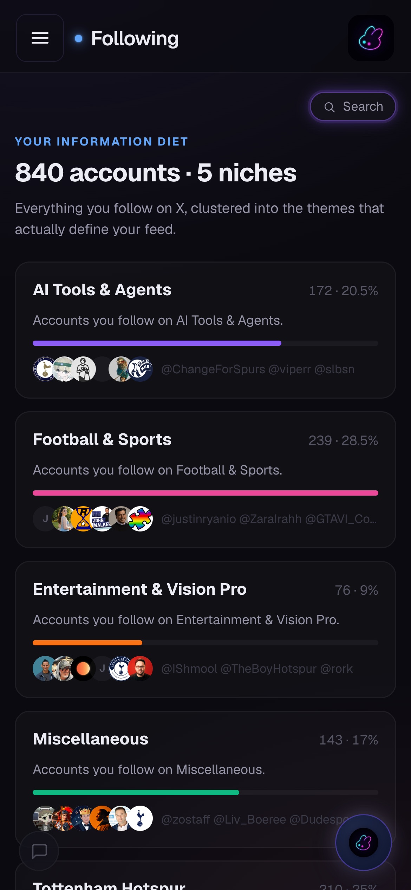Screen dimensions: 411x890
Task: Open the hamburger menu
Action: click(x=40, y=38)
